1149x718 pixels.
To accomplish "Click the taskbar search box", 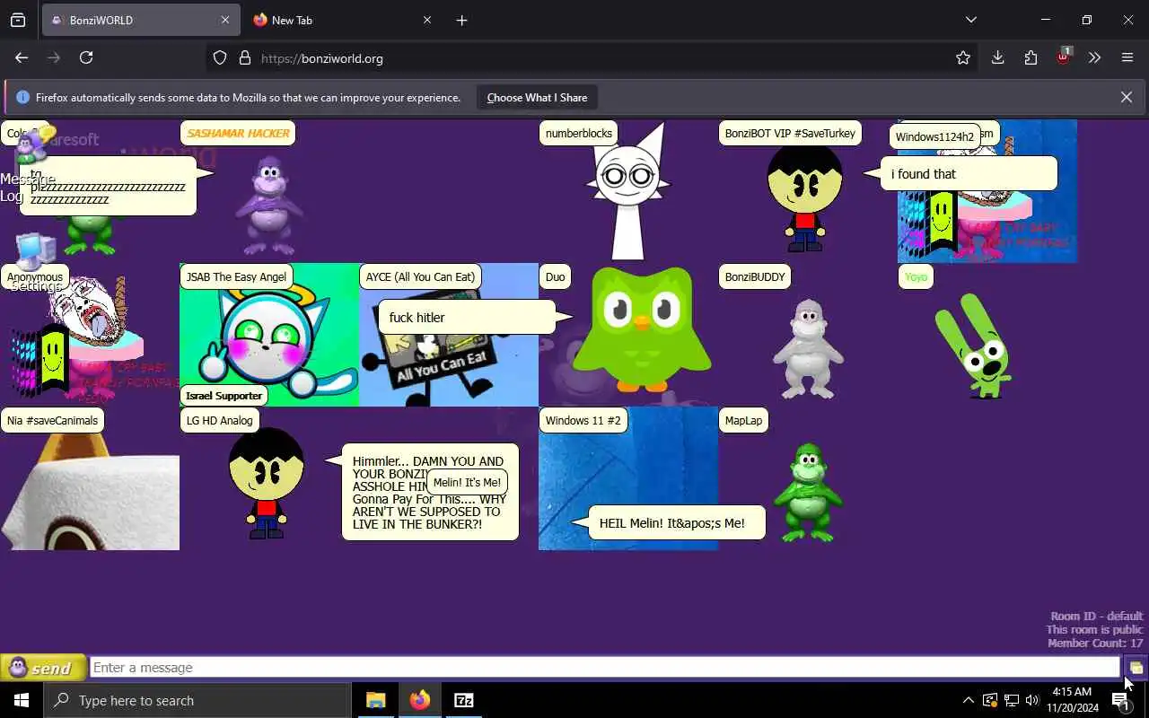I will (x=197, y=700).
